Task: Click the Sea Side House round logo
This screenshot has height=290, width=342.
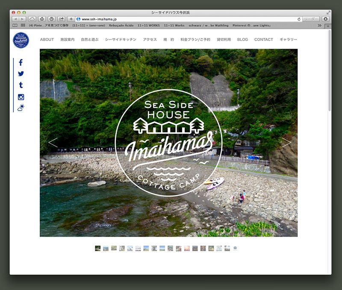Action: coord(21,40)
